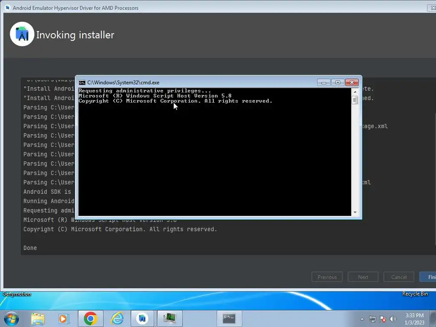Click the monitor app taskbar icon

click(169, 318)
